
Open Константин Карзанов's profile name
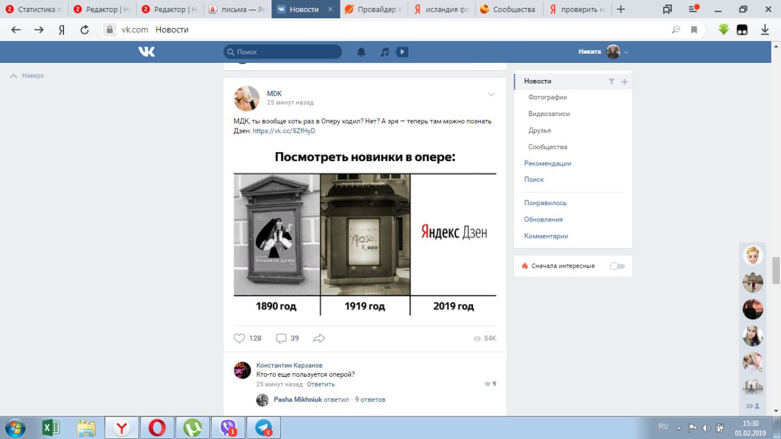coord(289,365)
